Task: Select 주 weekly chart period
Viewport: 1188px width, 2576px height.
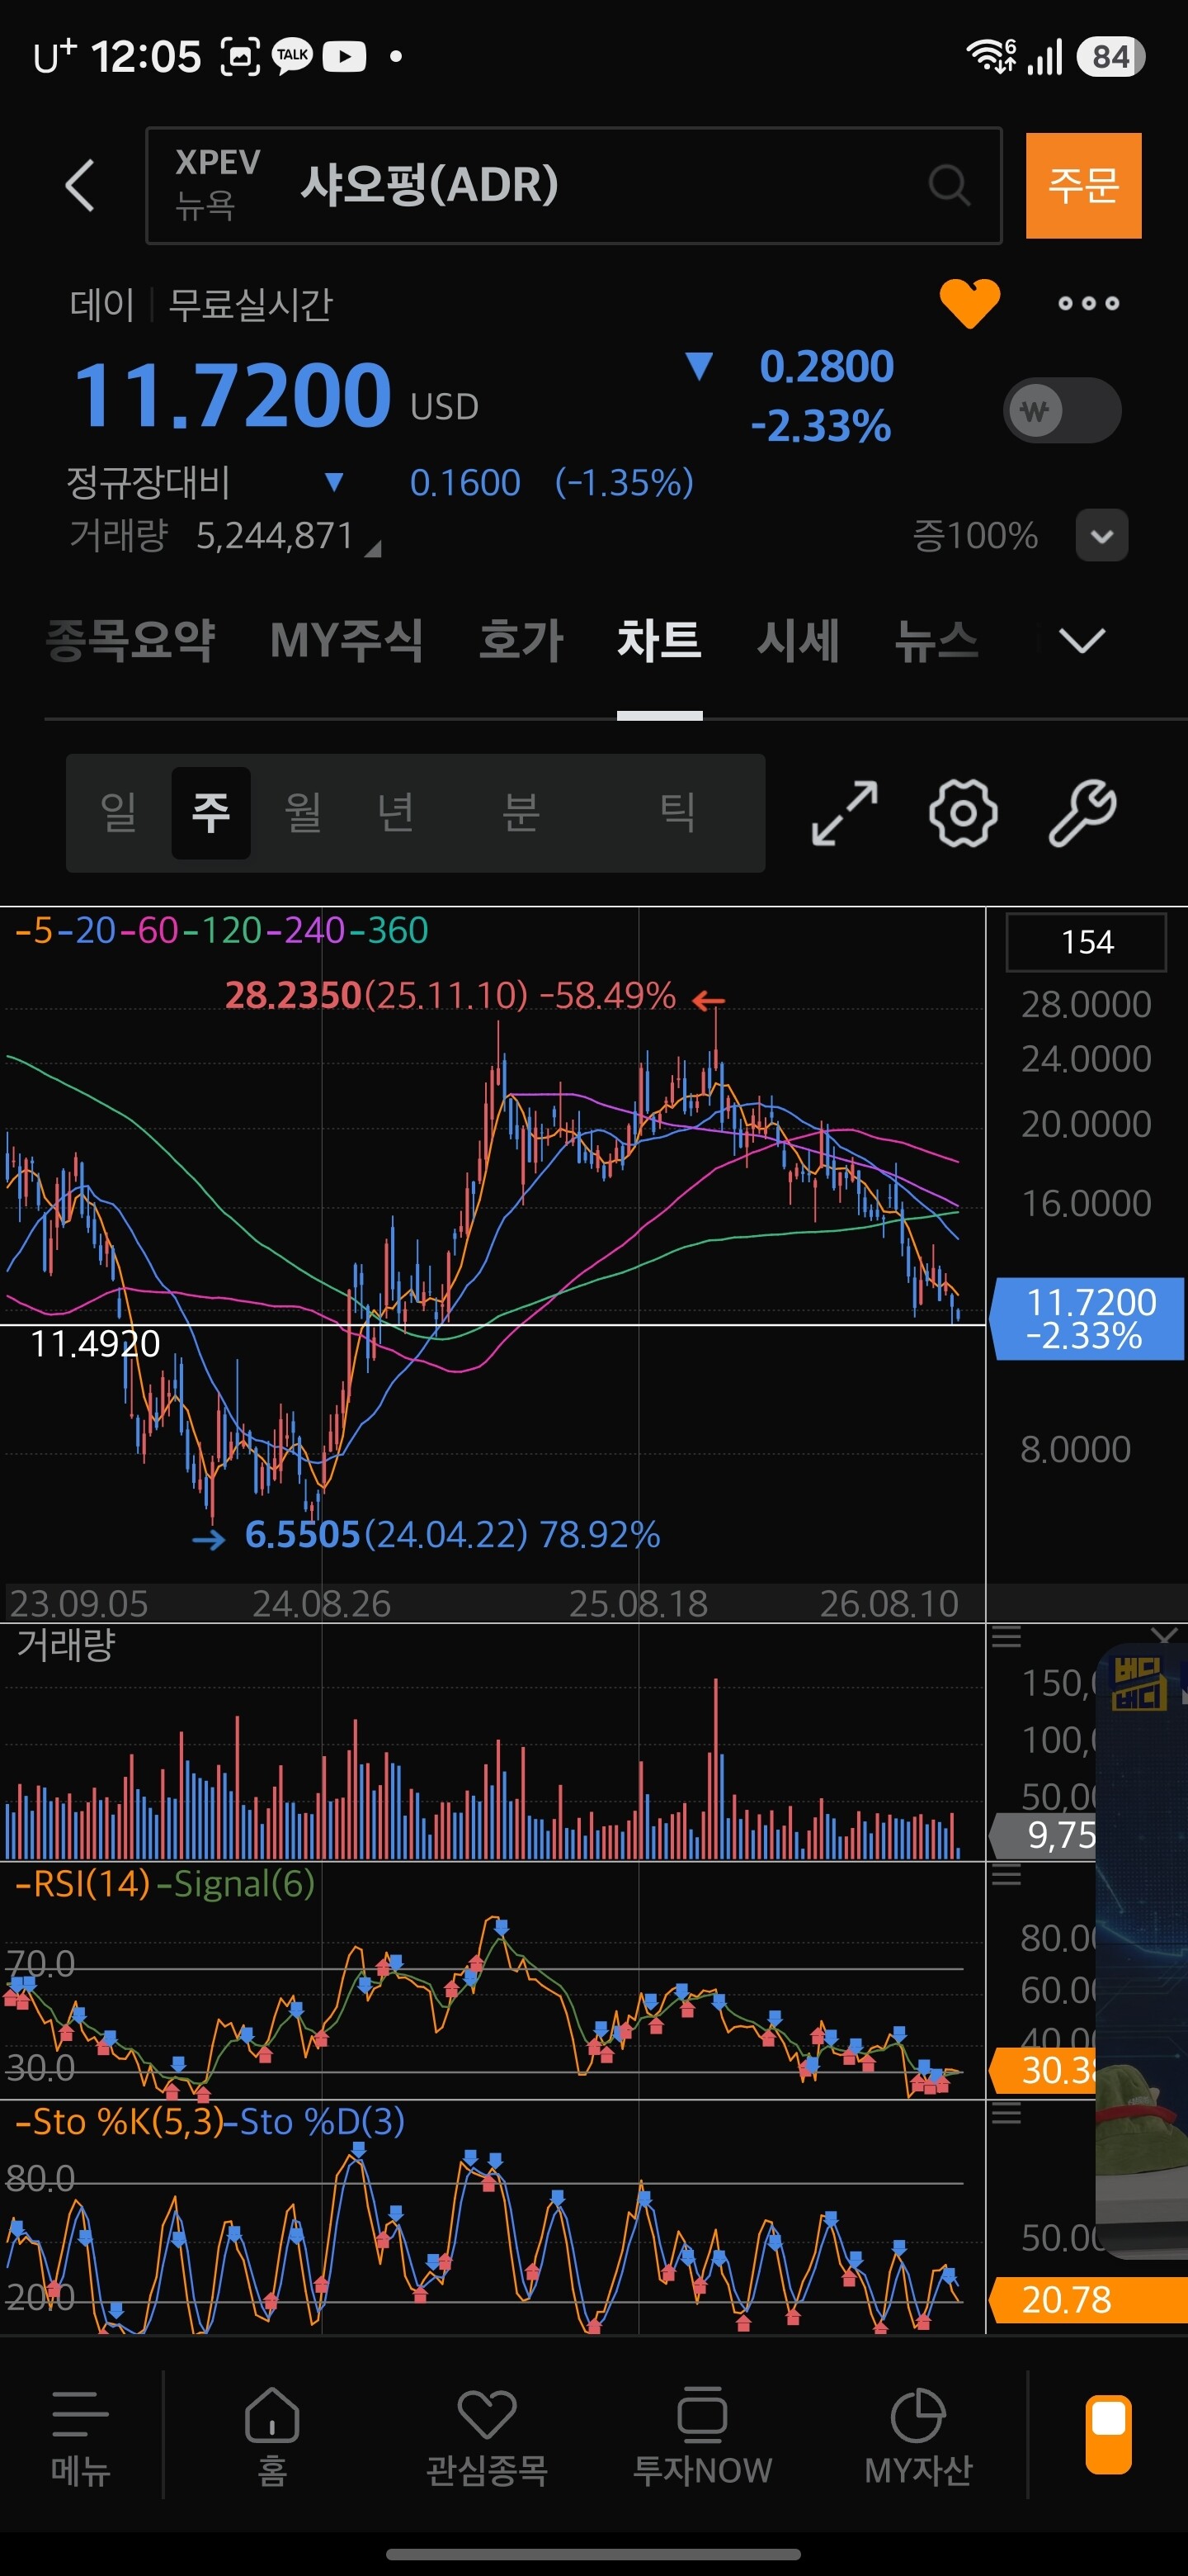Action: coord(211,812)
